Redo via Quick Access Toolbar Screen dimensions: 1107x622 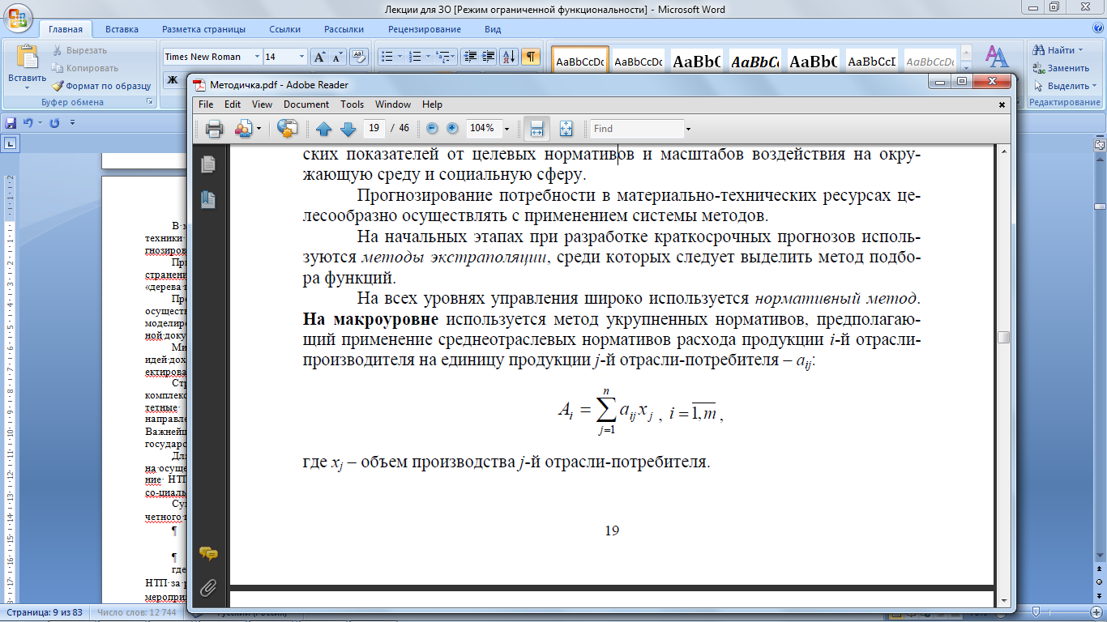click(x=54, y=123)
